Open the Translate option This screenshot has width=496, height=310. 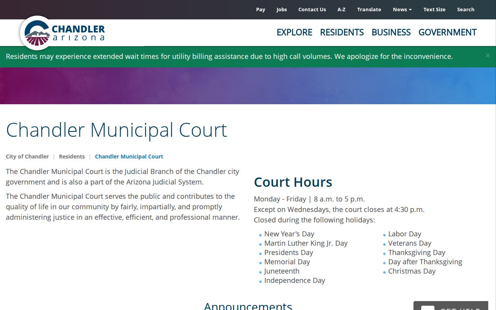pyautogui.click(x=369, y=9)
